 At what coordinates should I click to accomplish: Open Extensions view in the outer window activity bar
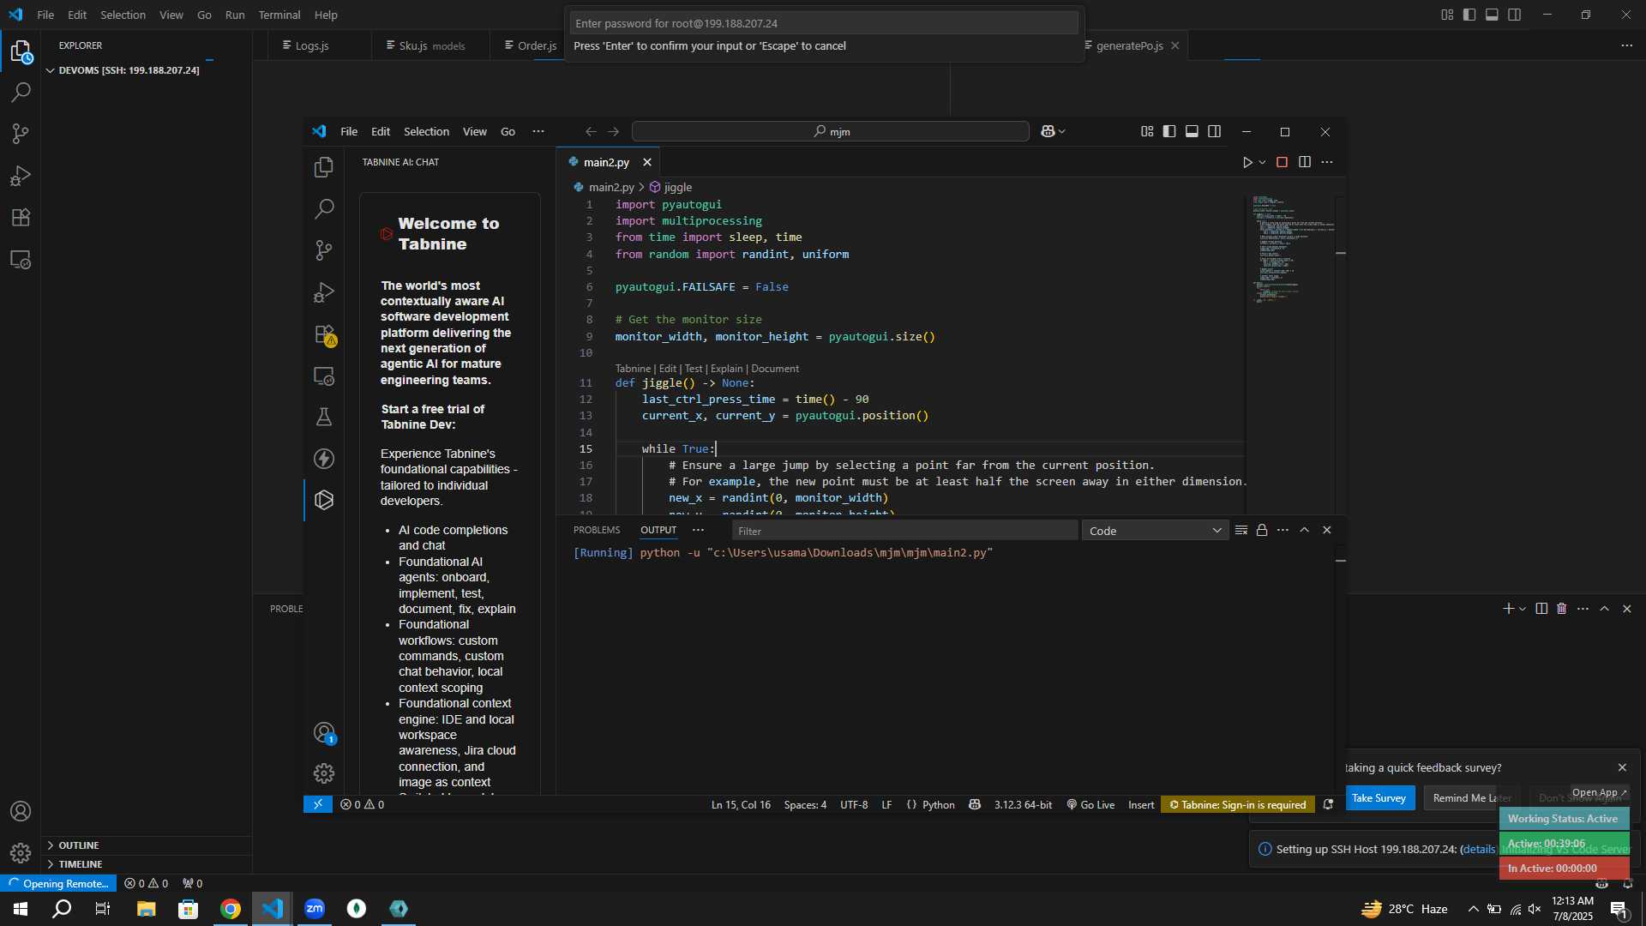[21, 218]
